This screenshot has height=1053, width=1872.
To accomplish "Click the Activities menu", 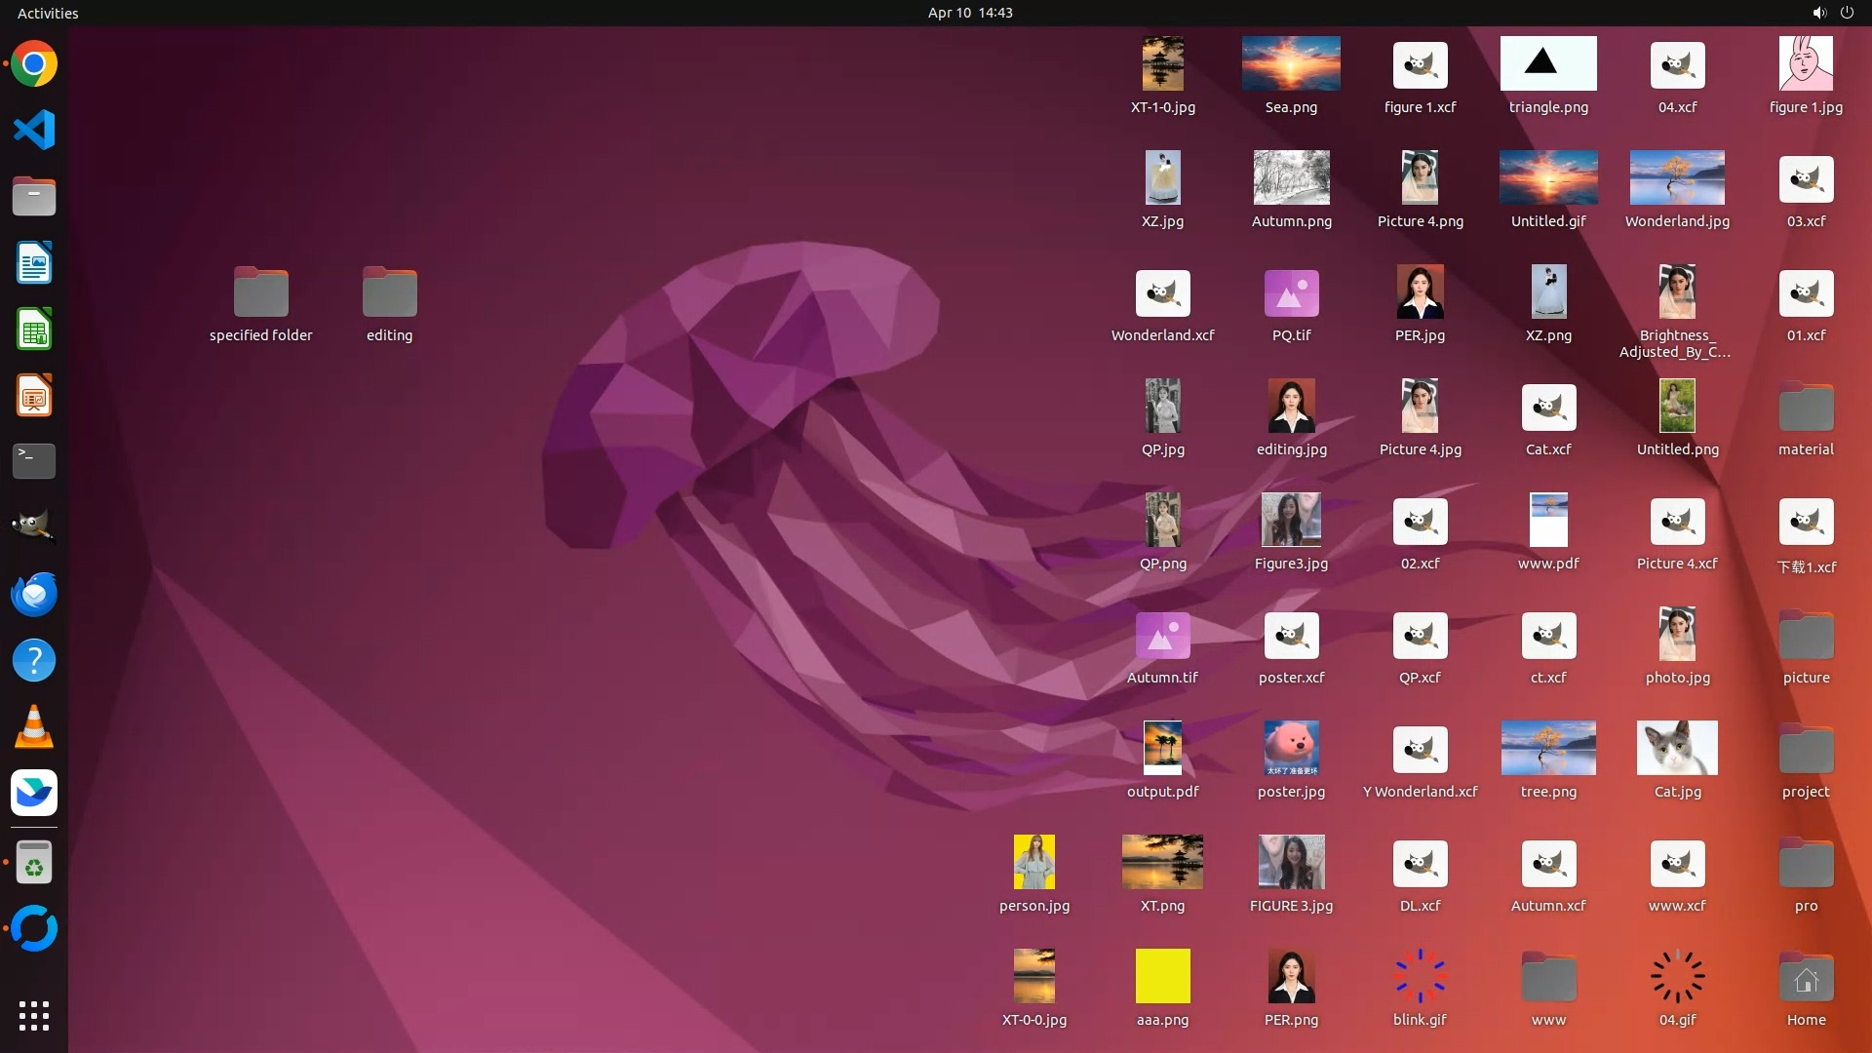I will [x=48, y=13].
